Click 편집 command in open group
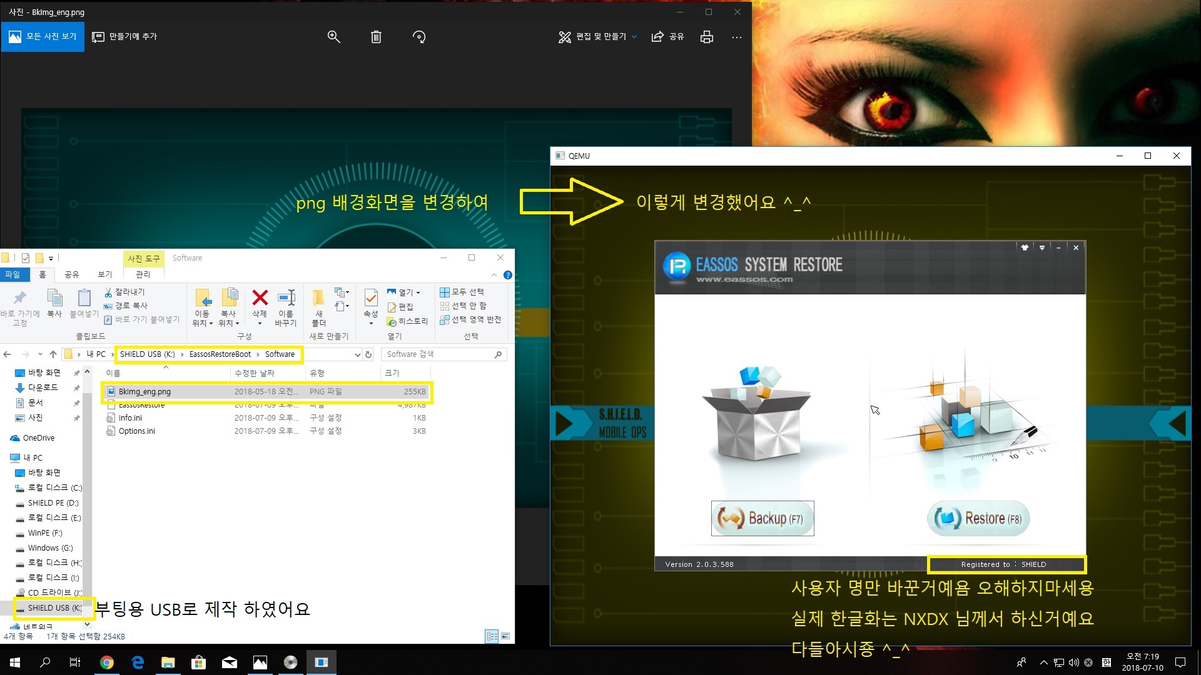The image size is (1201, 675). (400, 307)
